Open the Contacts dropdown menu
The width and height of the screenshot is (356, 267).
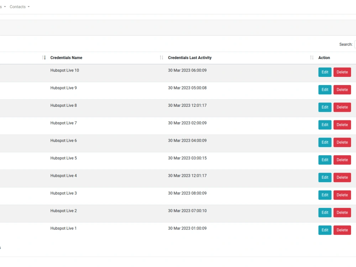coord(20,7)
